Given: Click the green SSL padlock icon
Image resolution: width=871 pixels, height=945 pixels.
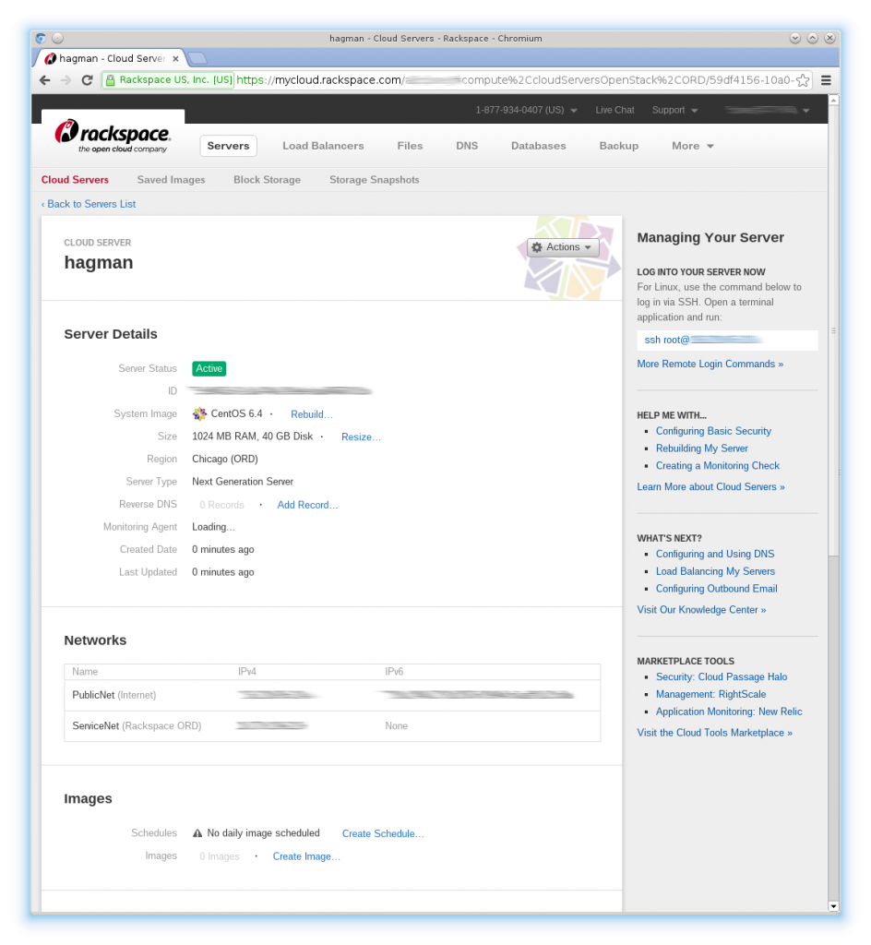Looking at the screenshot, I should [x=110, y=80].
